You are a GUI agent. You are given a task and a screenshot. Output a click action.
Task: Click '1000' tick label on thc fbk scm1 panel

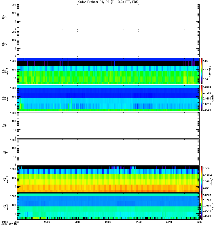pyautogui.click(x=13, y=196)
